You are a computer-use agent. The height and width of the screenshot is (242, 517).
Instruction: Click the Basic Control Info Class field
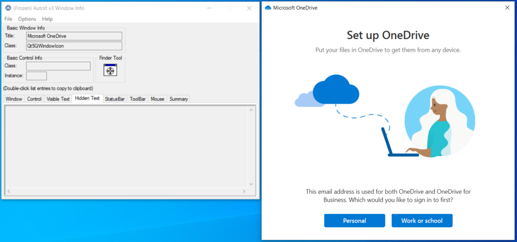tap(58, 66)
